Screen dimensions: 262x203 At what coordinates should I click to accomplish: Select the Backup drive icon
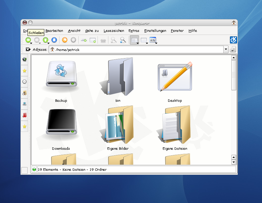pyautogui.click(x=61, y=74)
